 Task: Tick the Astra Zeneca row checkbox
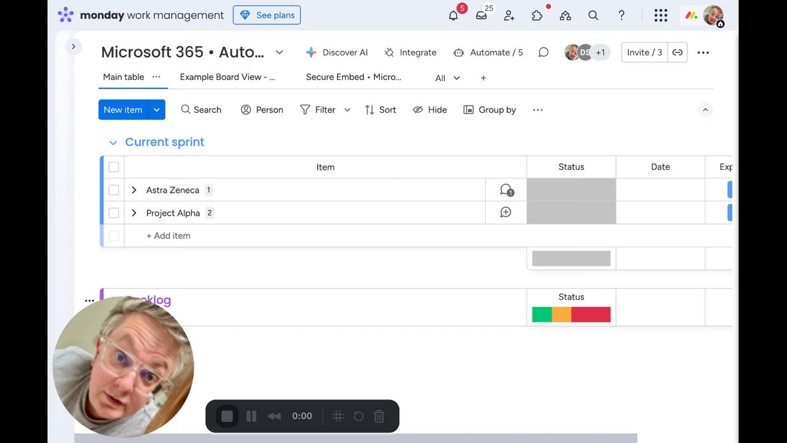[x=114, y=190]
